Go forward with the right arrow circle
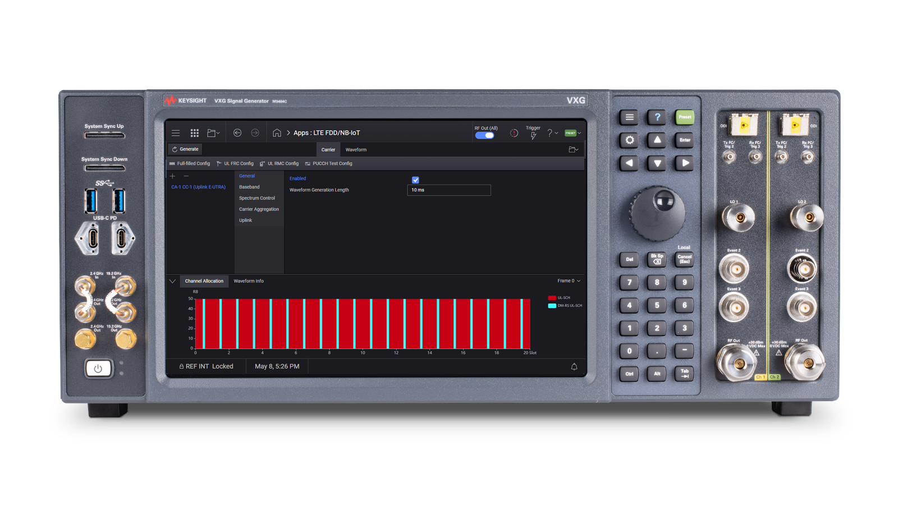The image size is (898, 505). tap(255, 133)
